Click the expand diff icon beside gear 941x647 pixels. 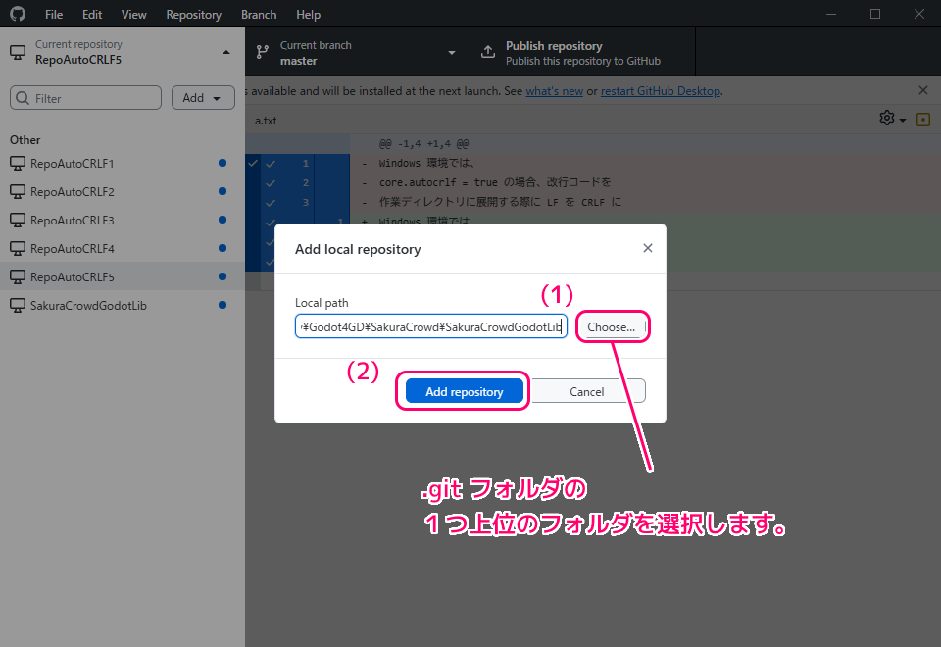[x=923, y=120]
